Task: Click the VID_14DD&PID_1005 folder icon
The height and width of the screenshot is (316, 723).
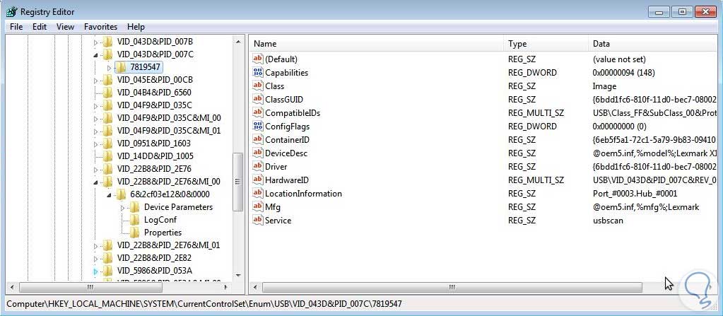Action: 107,156
